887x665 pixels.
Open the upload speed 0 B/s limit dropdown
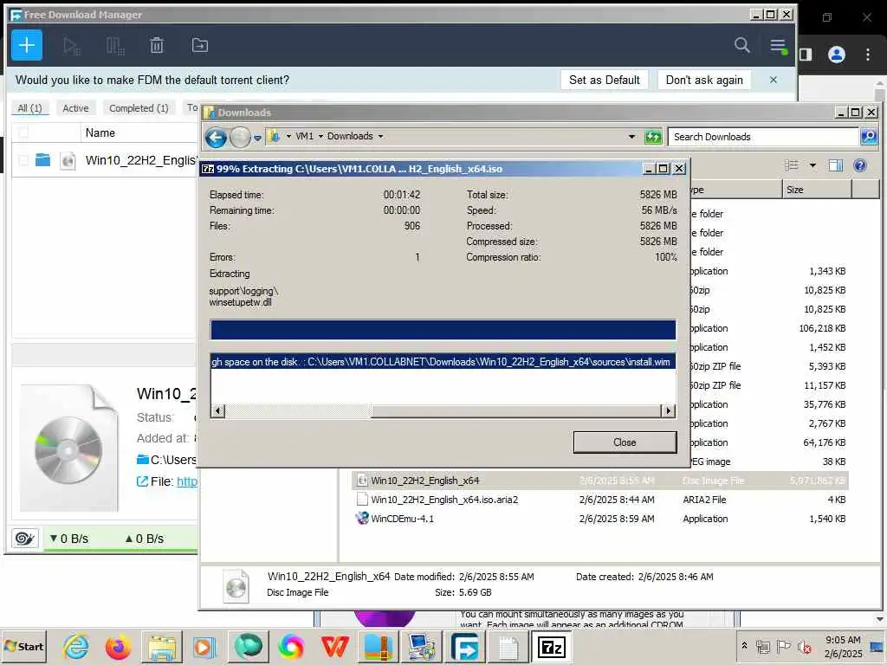(145, 539)
